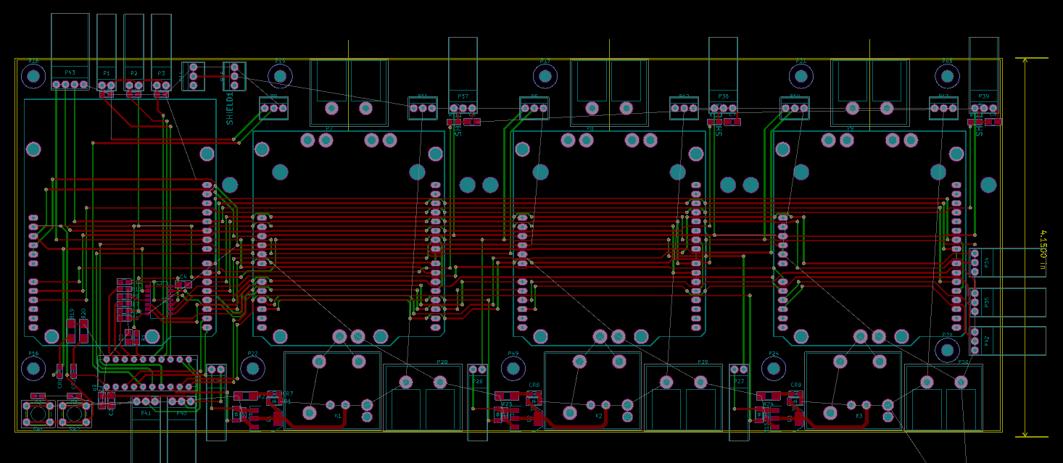
Task: Select the P29 terminal block footprint
Action: tap(683, 398)
